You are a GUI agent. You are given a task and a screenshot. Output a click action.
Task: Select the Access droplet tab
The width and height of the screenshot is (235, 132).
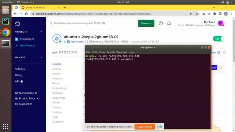(x=57, y=69)
